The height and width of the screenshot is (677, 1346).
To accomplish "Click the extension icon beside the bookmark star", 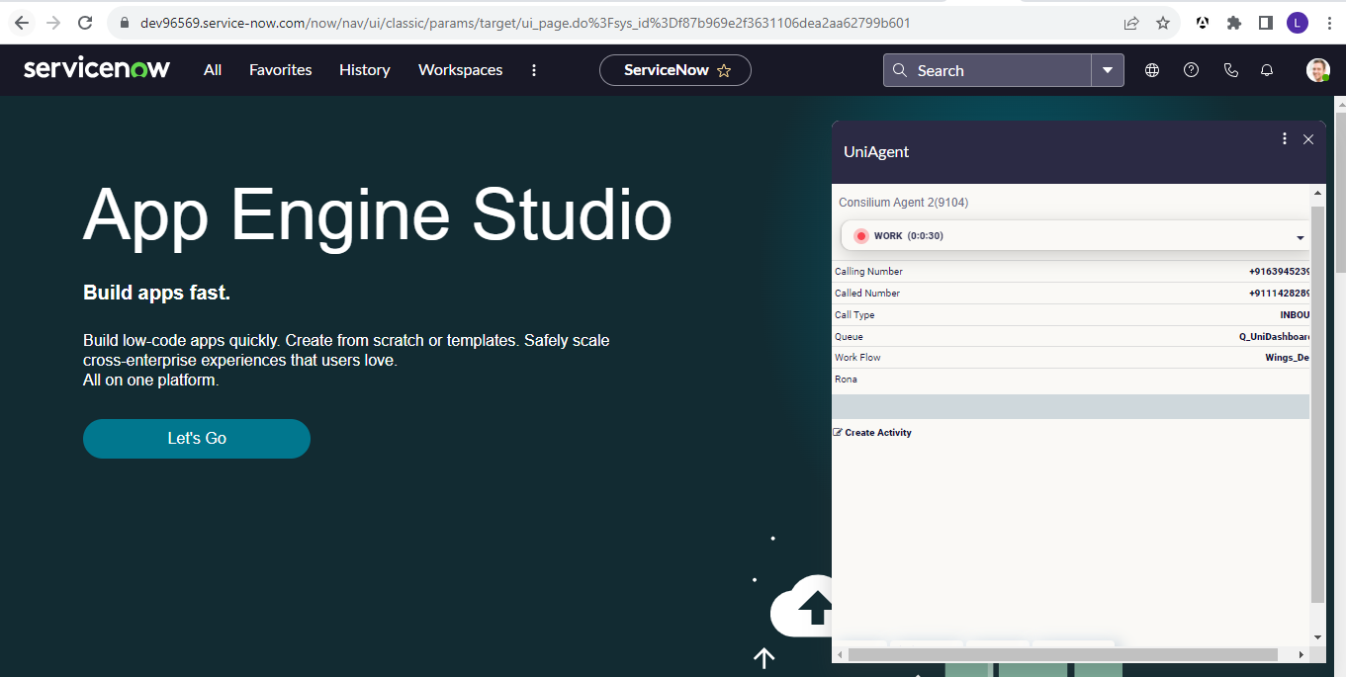I will (x=1203, y=23).
